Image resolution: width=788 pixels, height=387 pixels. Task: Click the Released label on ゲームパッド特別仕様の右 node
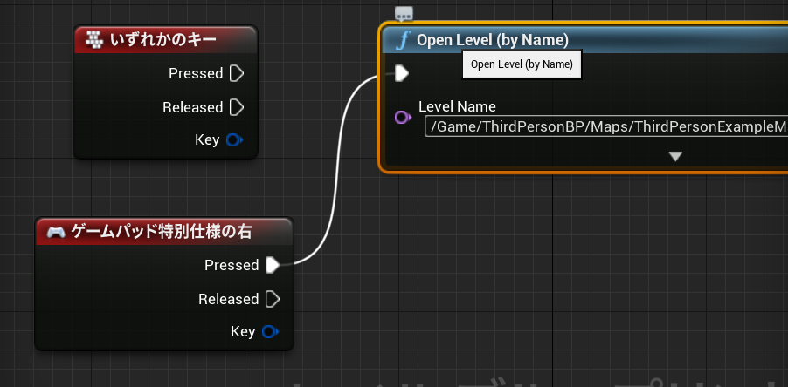[229, 299]
